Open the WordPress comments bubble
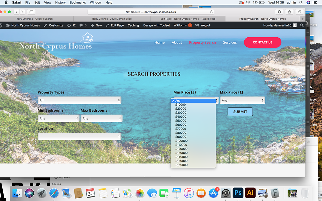 (x=83, y=25)
